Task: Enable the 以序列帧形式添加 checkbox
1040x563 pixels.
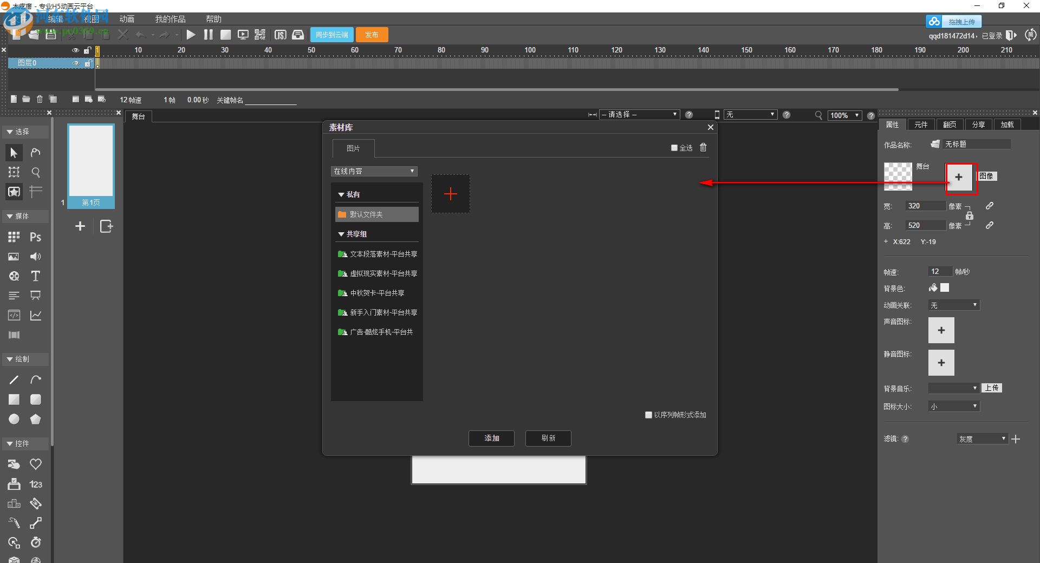Action: click(x=648, y=415)
